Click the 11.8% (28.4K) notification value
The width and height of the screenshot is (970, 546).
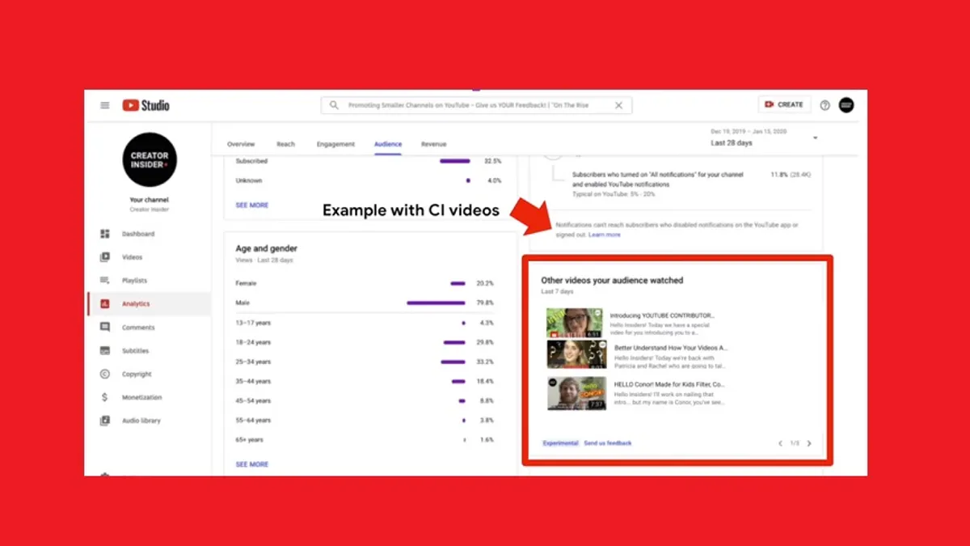click(x=791, y=175)
